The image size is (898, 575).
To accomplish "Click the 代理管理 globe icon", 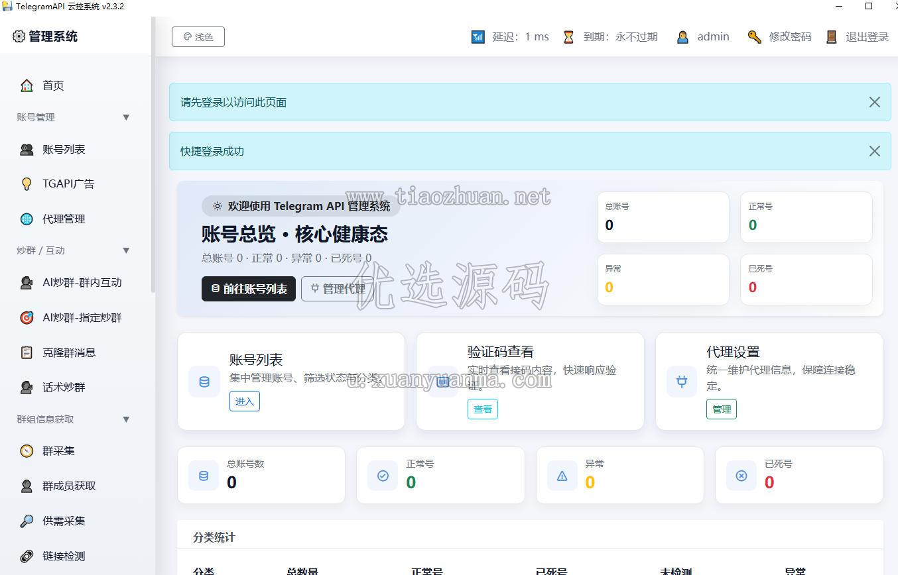I will [27, 219].
